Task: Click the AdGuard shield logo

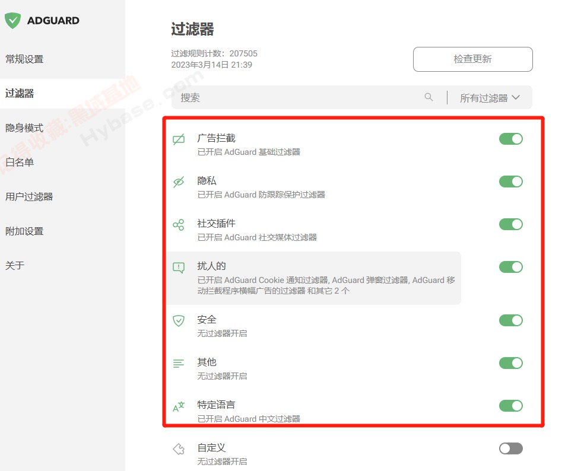Action: pyautogui.click(x=12, y=21)
